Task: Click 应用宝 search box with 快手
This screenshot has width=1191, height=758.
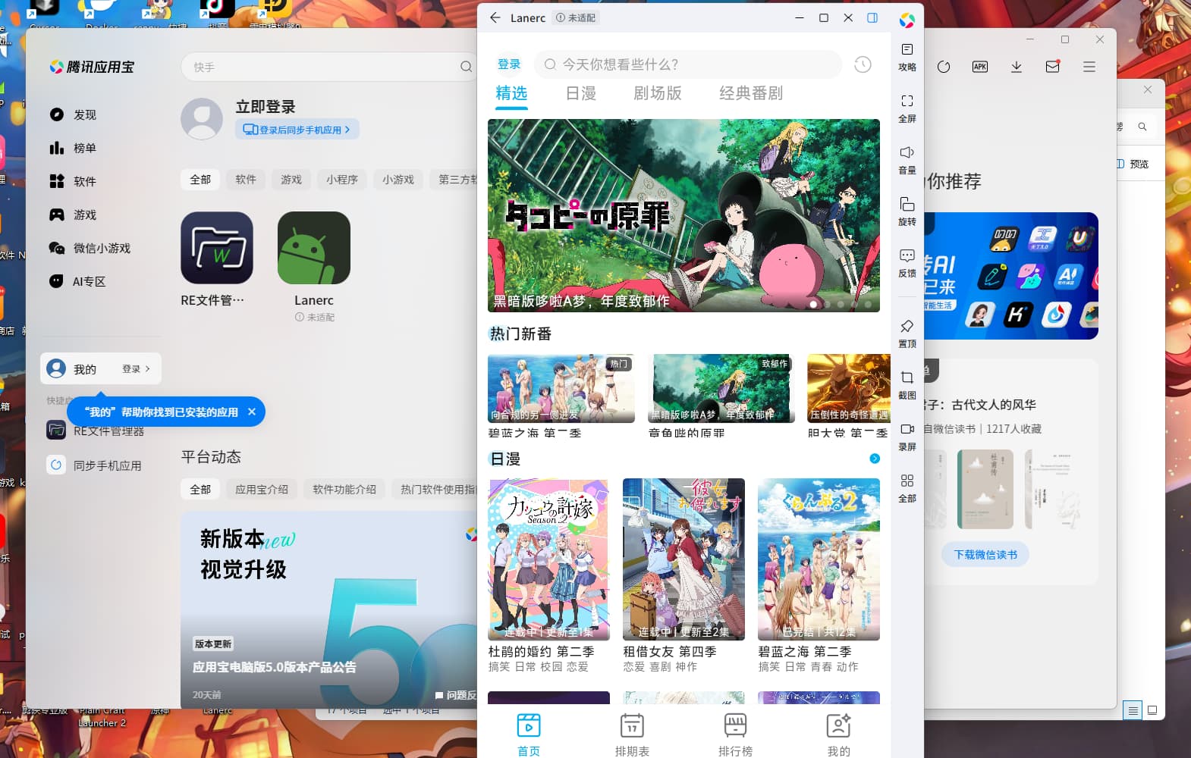Action: [328, 67]
